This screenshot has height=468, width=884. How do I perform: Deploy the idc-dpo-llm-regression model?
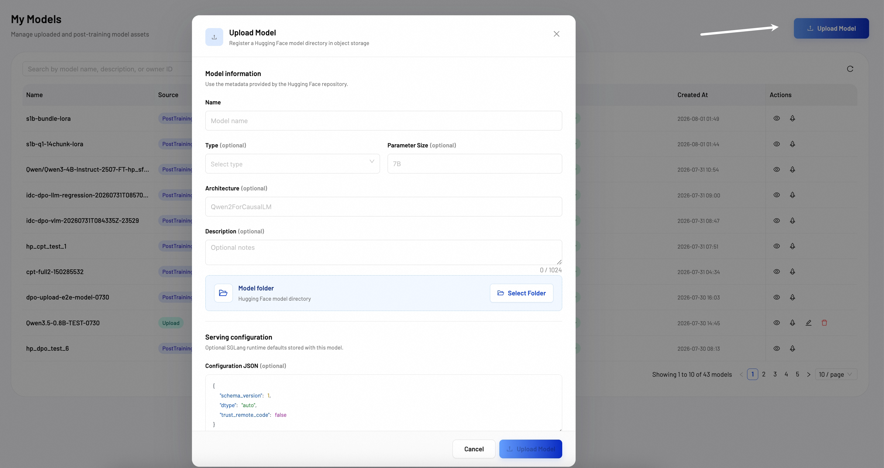792,195
